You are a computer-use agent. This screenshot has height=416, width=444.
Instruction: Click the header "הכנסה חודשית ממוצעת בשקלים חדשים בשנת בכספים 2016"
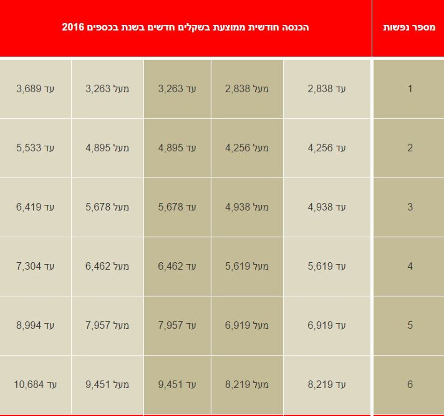pyautogui.click(x=186, y=28)
